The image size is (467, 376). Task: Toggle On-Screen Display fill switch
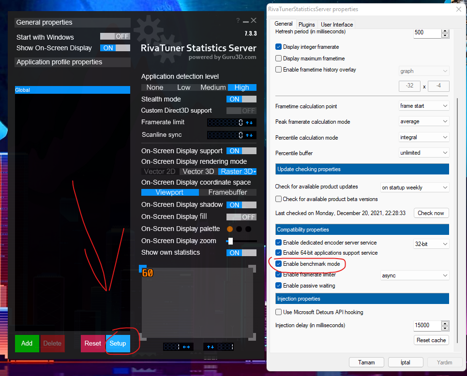click(x=241, y=217)
